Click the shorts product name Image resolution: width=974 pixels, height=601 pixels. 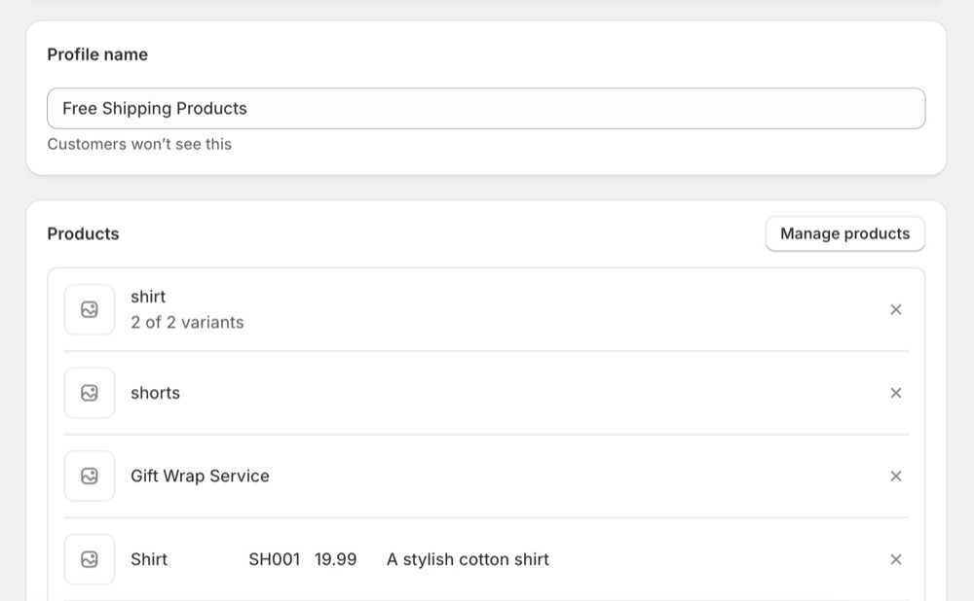(156, 393)
